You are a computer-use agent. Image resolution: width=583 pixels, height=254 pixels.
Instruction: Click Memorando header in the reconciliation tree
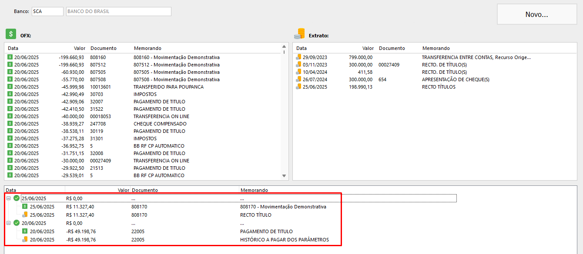point(254,190)
